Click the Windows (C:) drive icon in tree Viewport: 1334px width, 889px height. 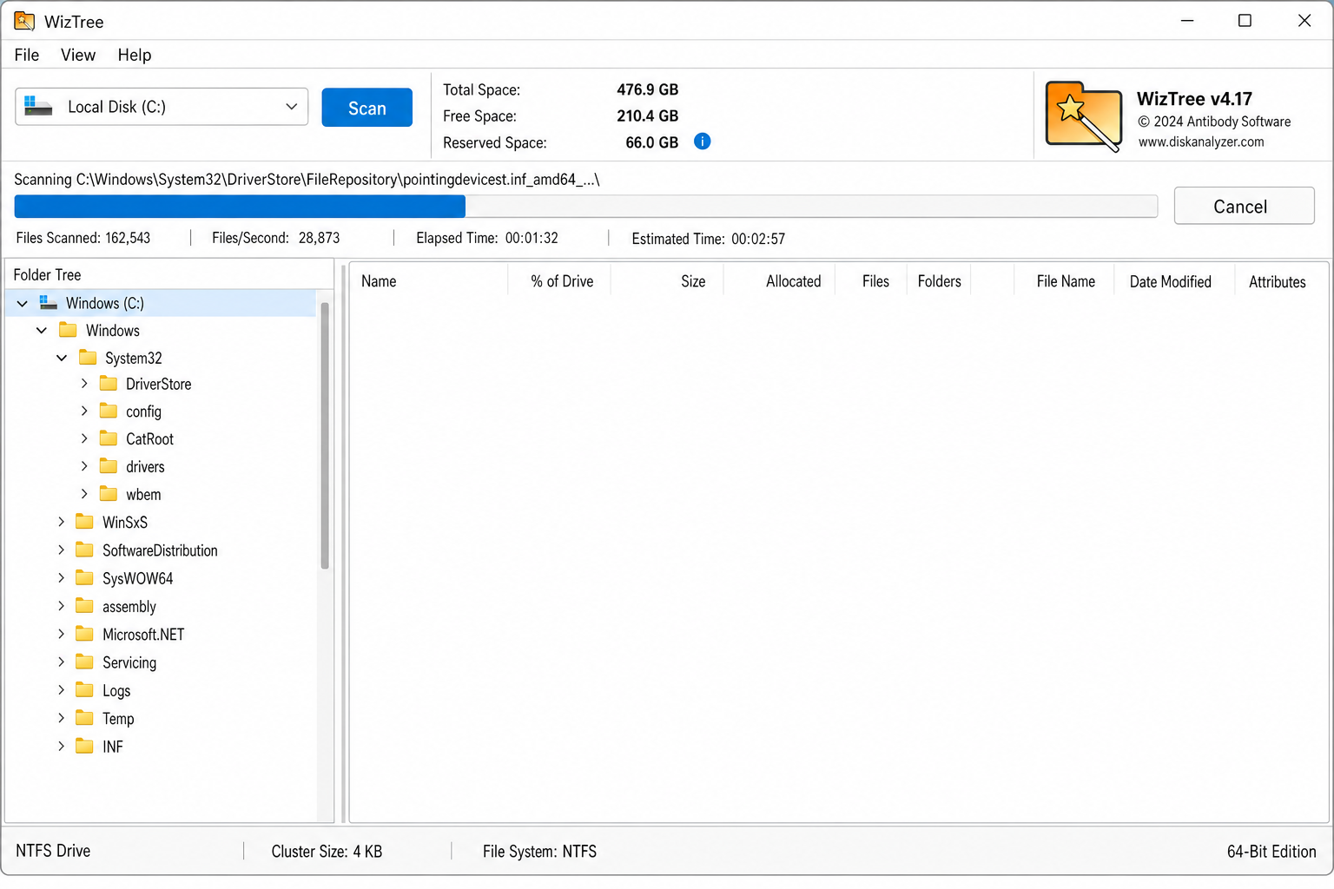click(x=49, y=303)
